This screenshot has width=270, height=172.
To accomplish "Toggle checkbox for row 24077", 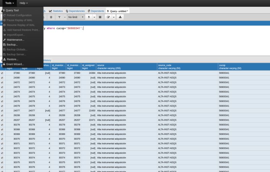I will [x=2, y=111].
